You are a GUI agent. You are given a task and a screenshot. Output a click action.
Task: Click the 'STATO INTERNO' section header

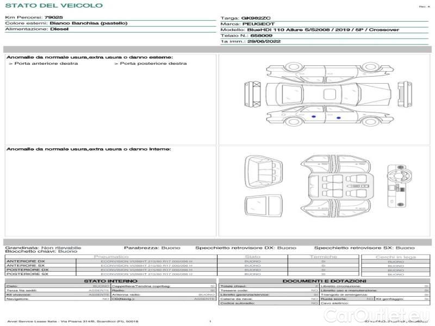[110, 281]
